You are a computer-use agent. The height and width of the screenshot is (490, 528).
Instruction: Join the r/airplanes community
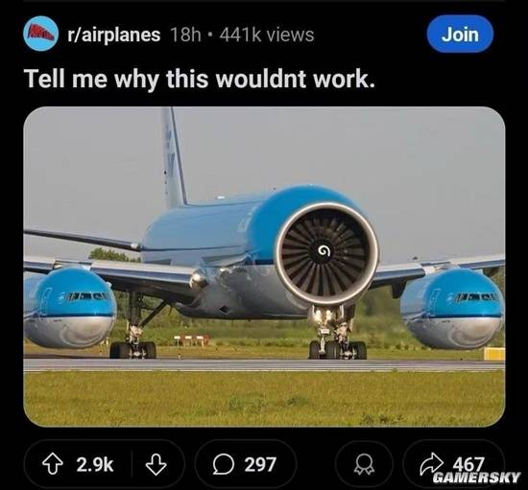pyautogui.click(x=460, y=34)
